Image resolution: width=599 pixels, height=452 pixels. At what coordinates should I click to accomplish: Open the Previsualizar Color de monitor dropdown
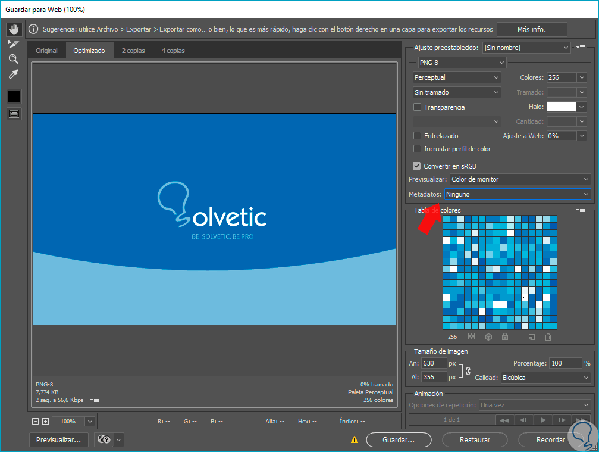(x=520, y=179)
